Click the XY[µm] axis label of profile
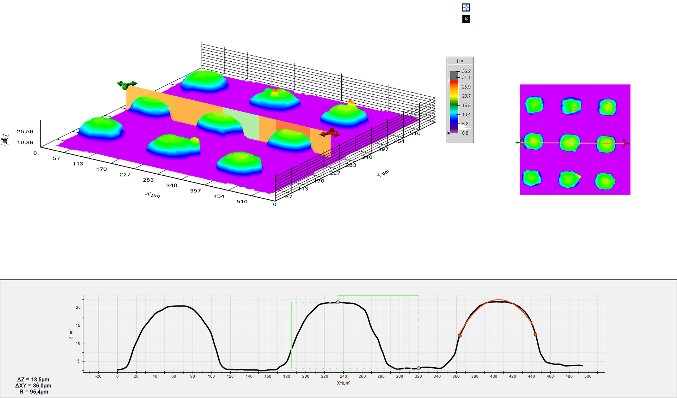 (343, 383)
